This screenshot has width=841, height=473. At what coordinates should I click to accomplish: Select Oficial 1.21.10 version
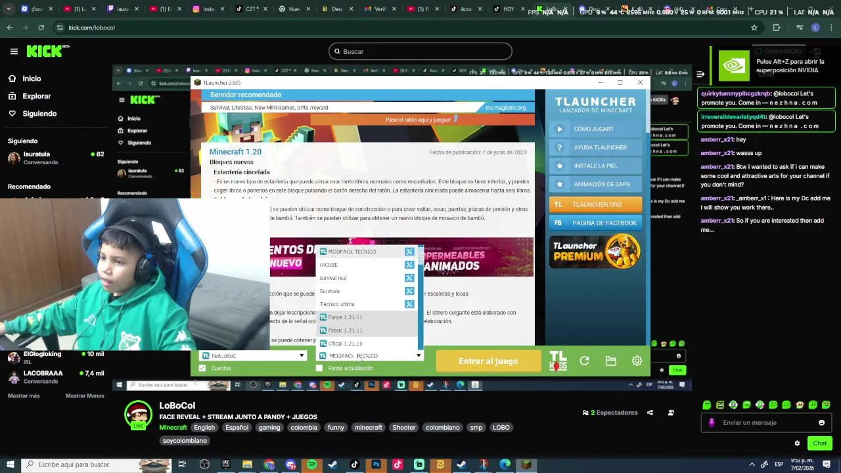(367, 344)
